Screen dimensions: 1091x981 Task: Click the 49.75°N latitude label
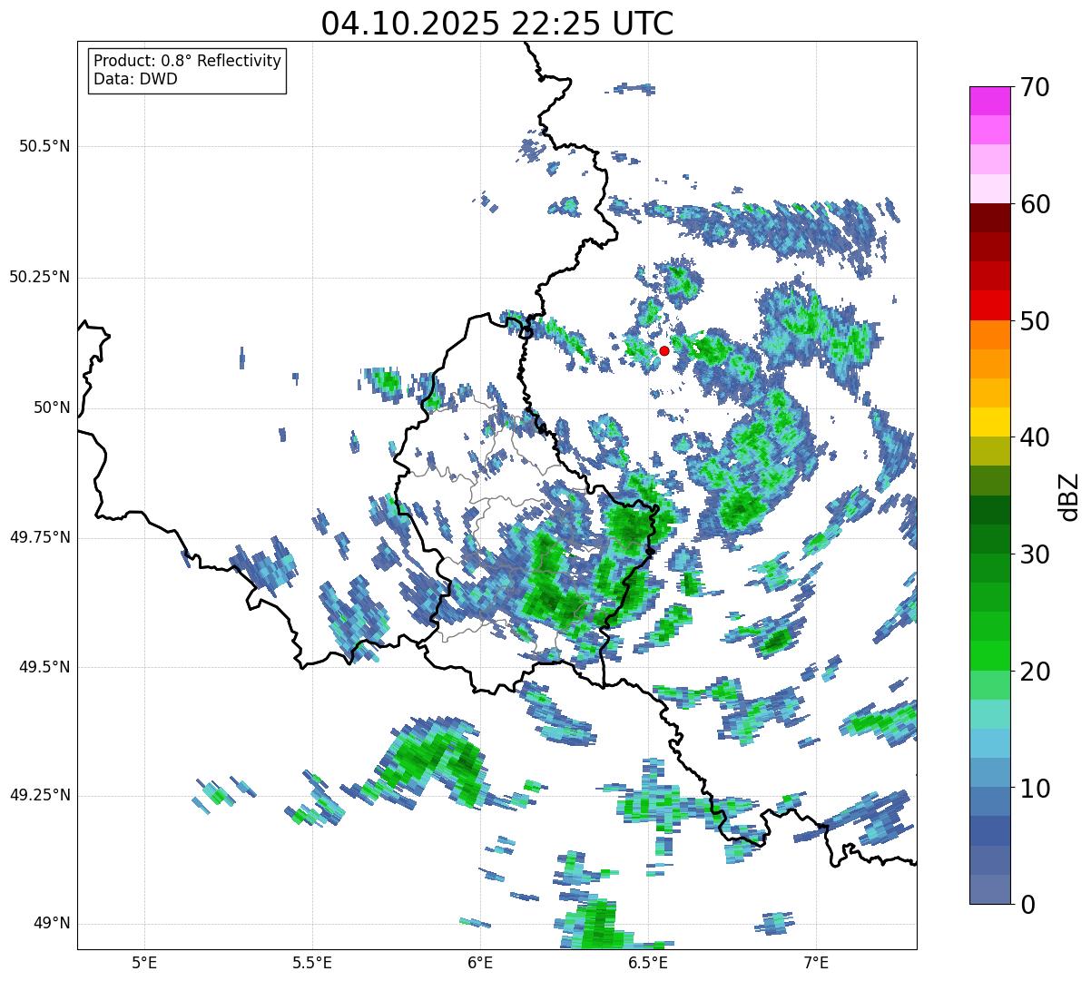click(40, 537)
